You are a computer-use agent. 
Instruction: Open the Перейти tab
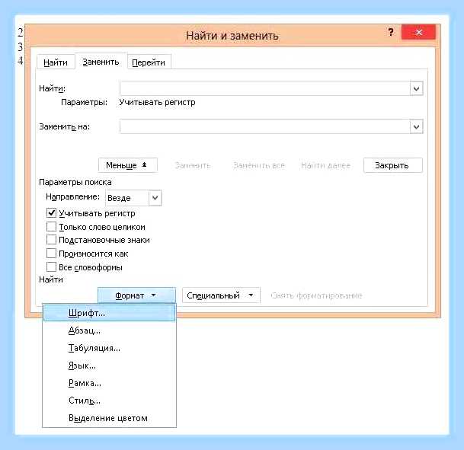[x=149, y=62]
